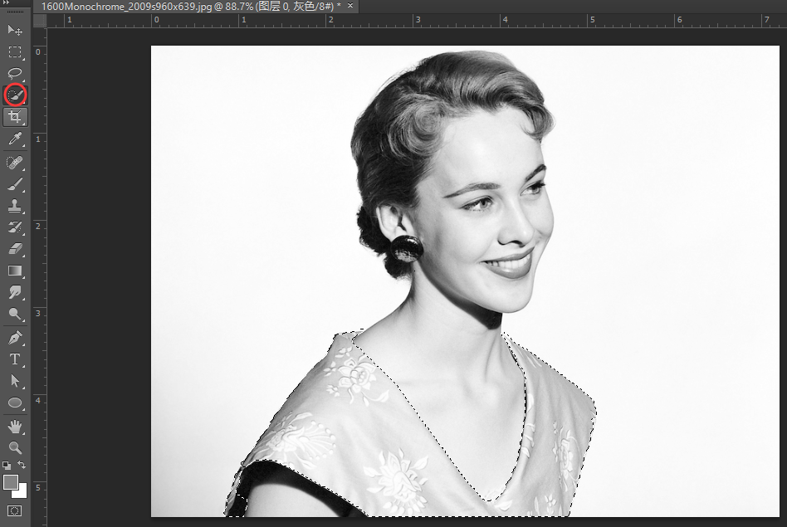Open the background color picker
The width and height of the screenshot is (787, 527).
point(21,492)
